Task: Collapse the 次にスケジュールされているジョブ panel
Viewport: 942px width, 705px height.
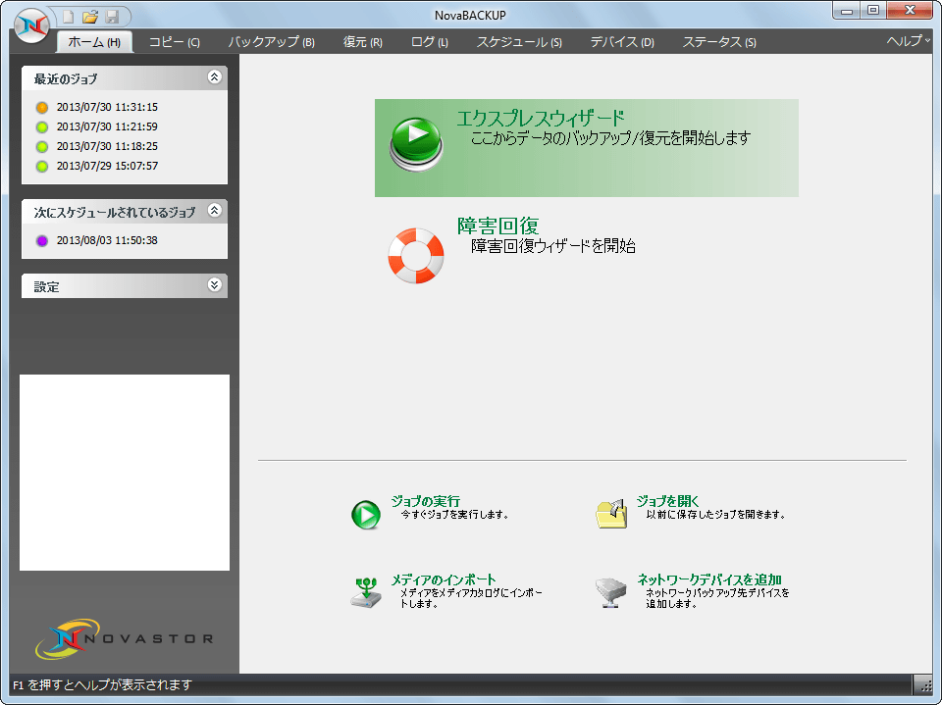Action: 215,210
